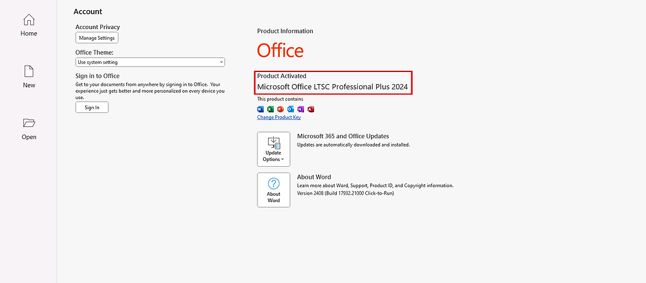Click the Access app icon

311,109
